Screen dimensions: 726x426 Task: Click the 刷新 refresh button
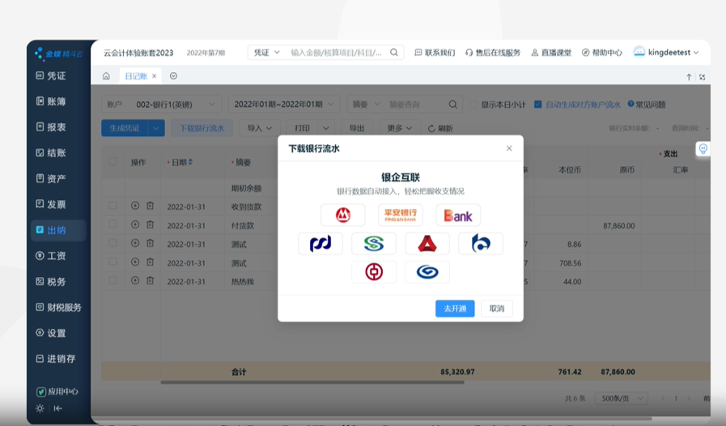440,129
